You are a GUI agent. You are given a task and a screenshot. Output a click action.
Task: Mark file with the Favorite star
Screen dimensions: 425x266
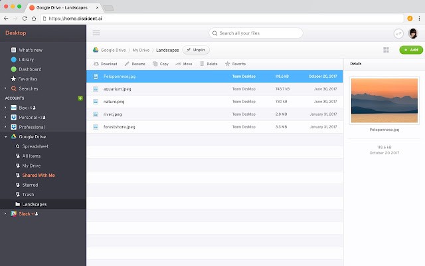(x=228, y=64)
